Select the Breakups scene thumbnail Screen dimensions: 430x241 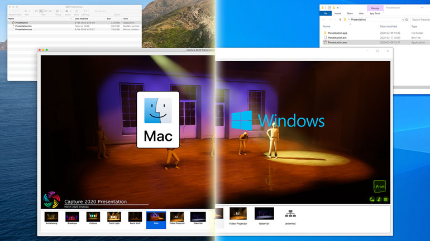point(72,218)
